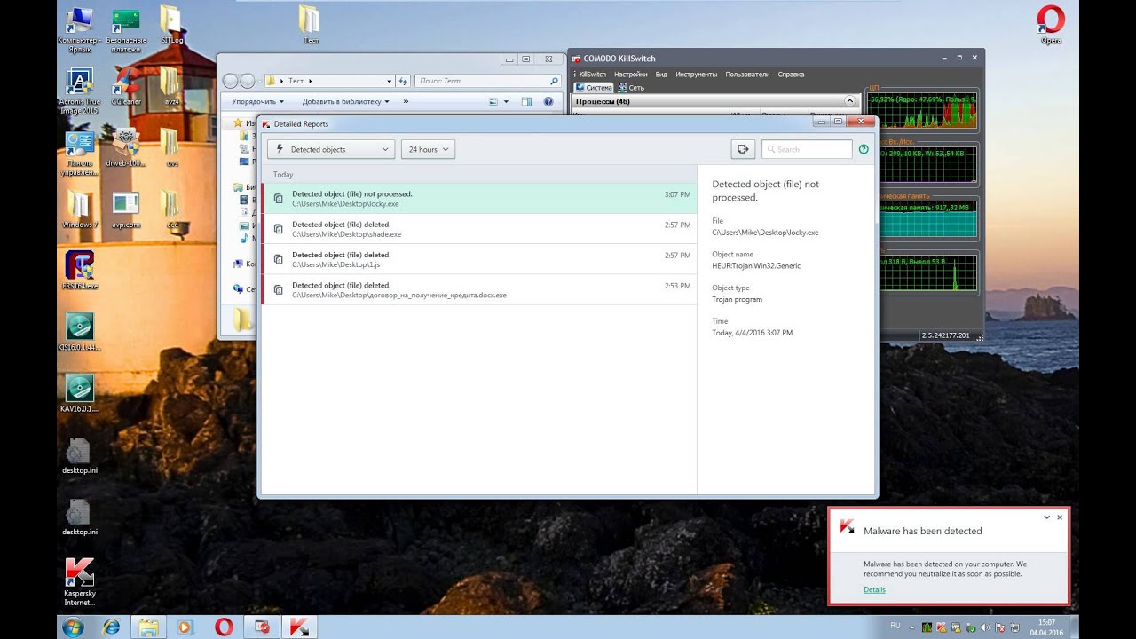Click the Explorer help icon
The width and height of the screenshot is (1136, 639).
point(550,102)
